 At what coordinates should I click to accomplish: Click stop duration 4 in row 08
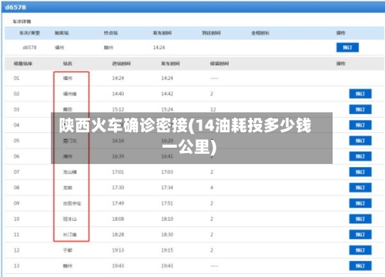[212, 188]
